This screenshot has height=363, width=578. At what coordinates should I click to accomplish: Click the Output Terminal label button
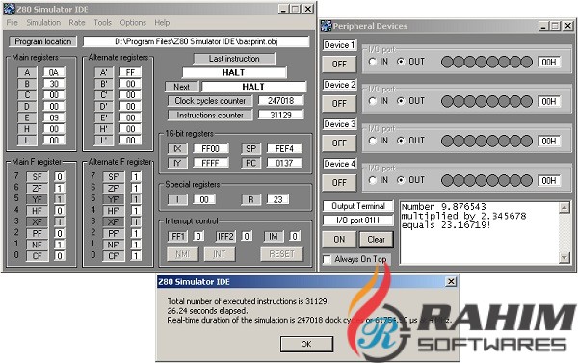tap(358, 206)
